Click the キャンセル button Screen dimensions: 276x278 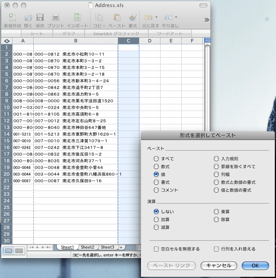coord(219,265)
